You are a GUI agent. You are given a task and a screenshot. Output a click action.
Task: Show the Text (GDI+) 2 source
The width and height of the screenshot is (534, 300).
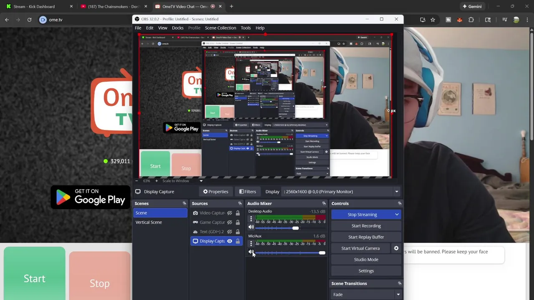point(229,232)
